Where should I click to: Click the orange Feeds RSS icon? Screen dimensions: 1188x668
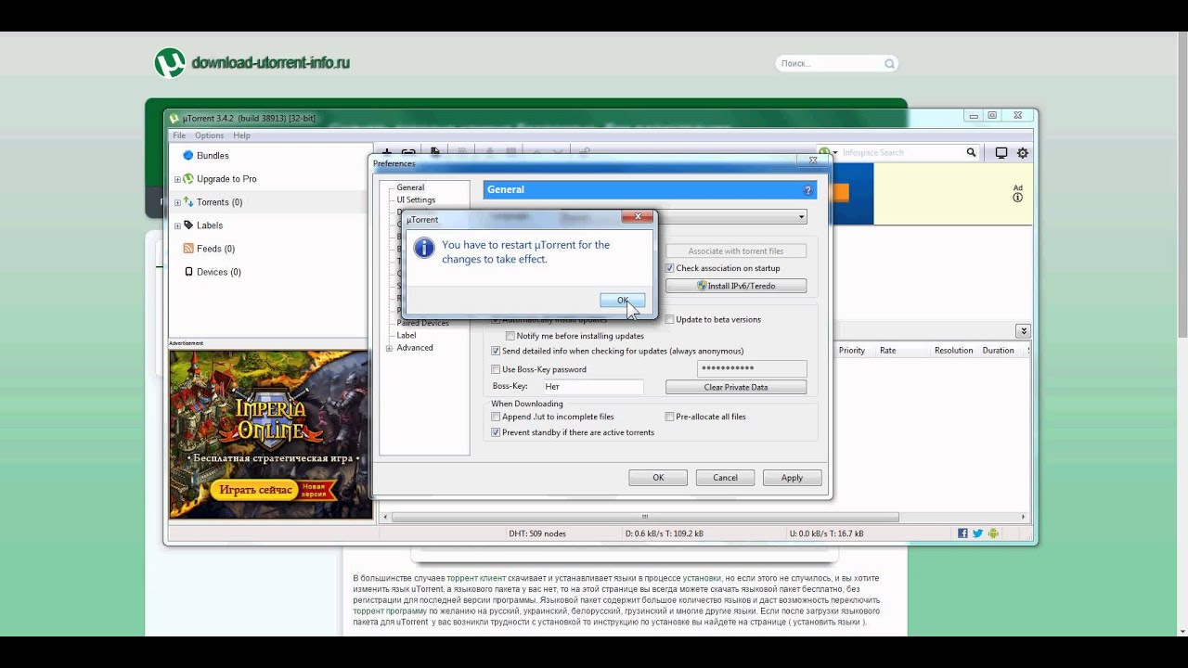tap(188, 249)
